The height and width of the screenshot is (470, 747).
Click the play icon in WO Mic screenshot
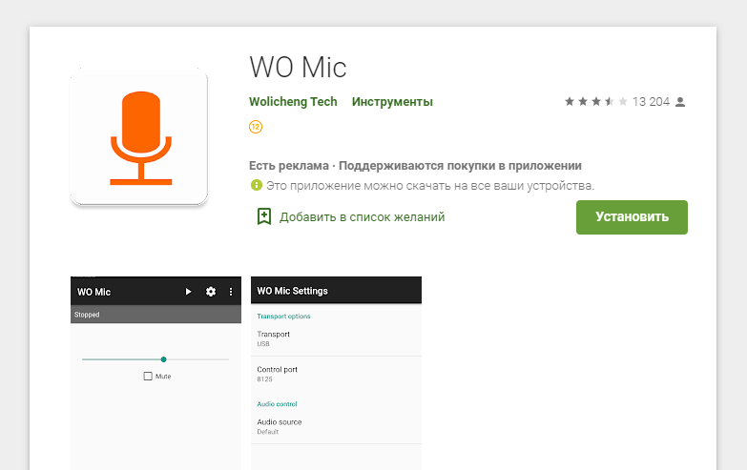tap(188, 292)
